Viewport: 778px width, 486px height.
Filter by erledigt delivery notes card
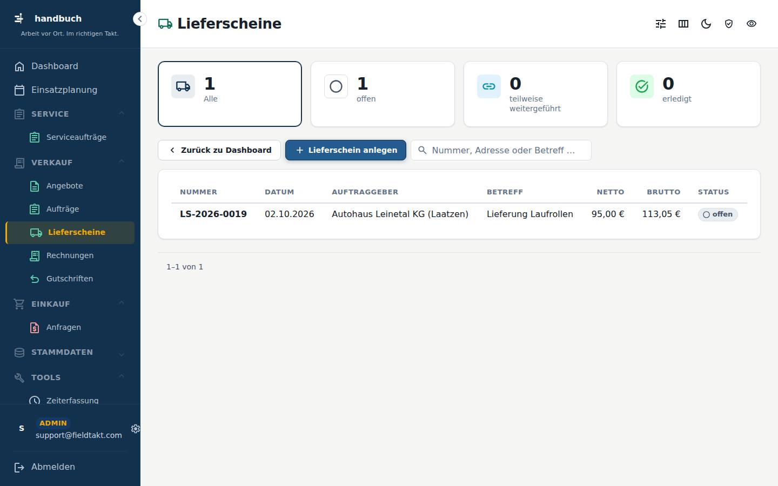coord(688,94)
